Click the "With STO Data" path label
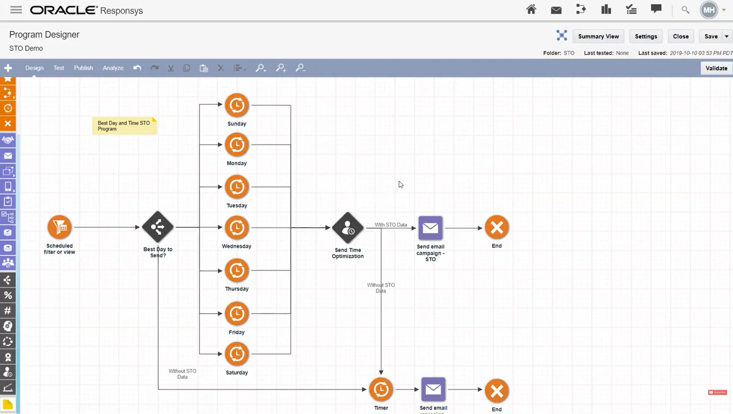Screen dimensions: 733x414 391,225
